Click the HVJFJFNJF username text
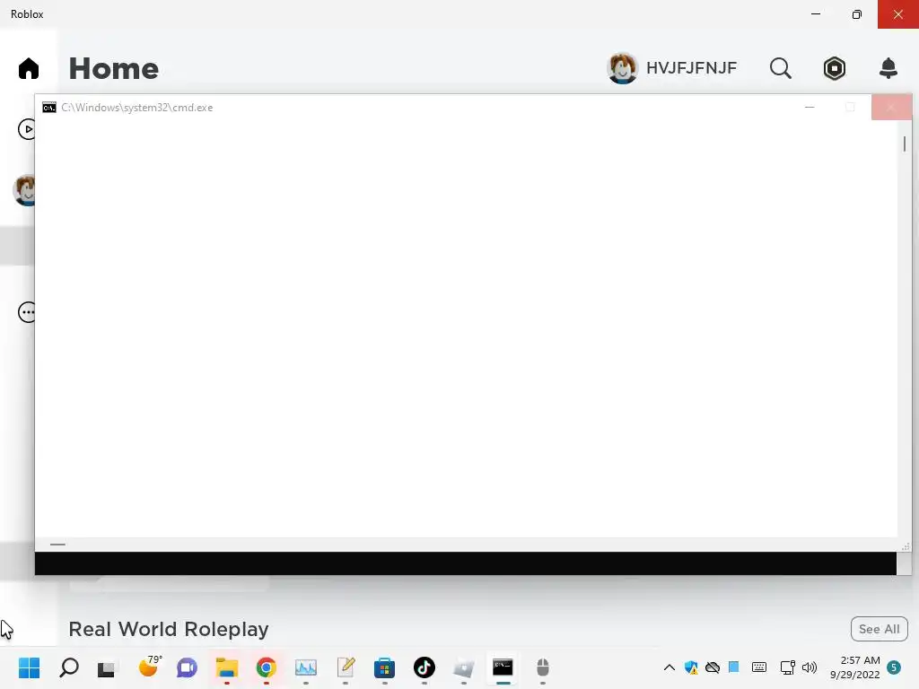This screenshot has height=689, width=919. 691,68
